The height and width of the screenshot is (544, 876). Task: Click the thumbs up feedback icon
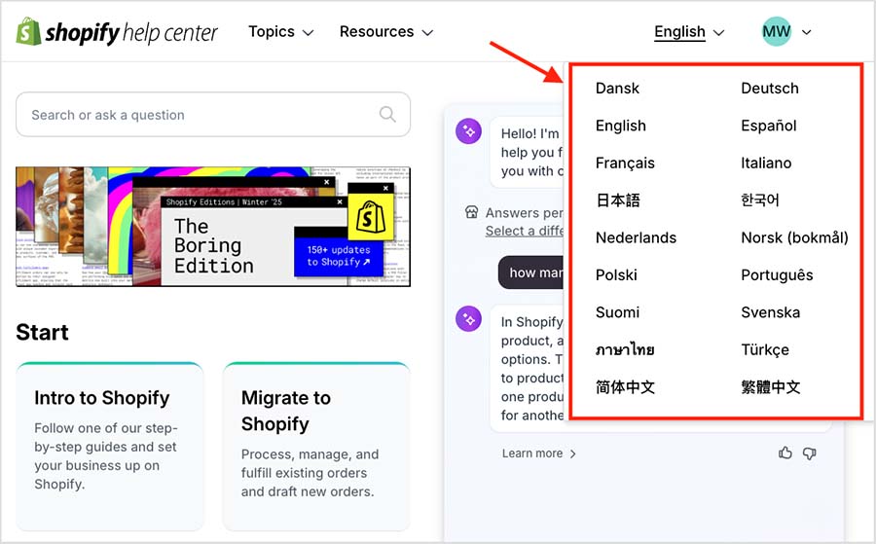[x=785, y=453]
